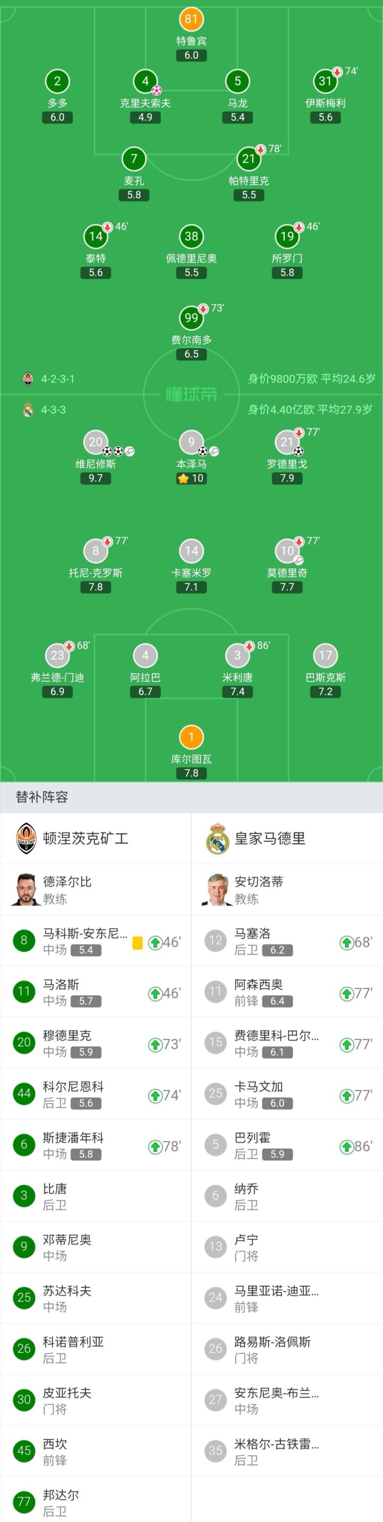Open substitute 马塞洛 player row
This screenshot has height=1522, width=383.
(287, 942)
